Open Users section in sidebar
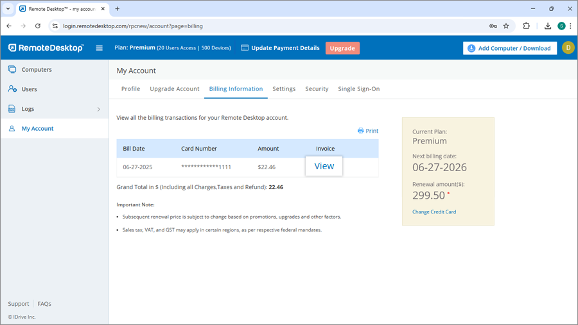This screenshot has width=578, height=325. tap(29, 89)
